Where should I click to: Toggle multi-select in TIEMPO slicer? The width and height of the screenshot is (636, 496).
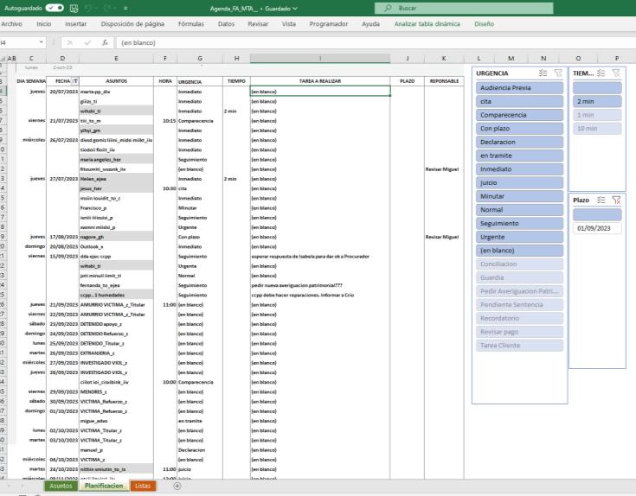coord(601,73)
